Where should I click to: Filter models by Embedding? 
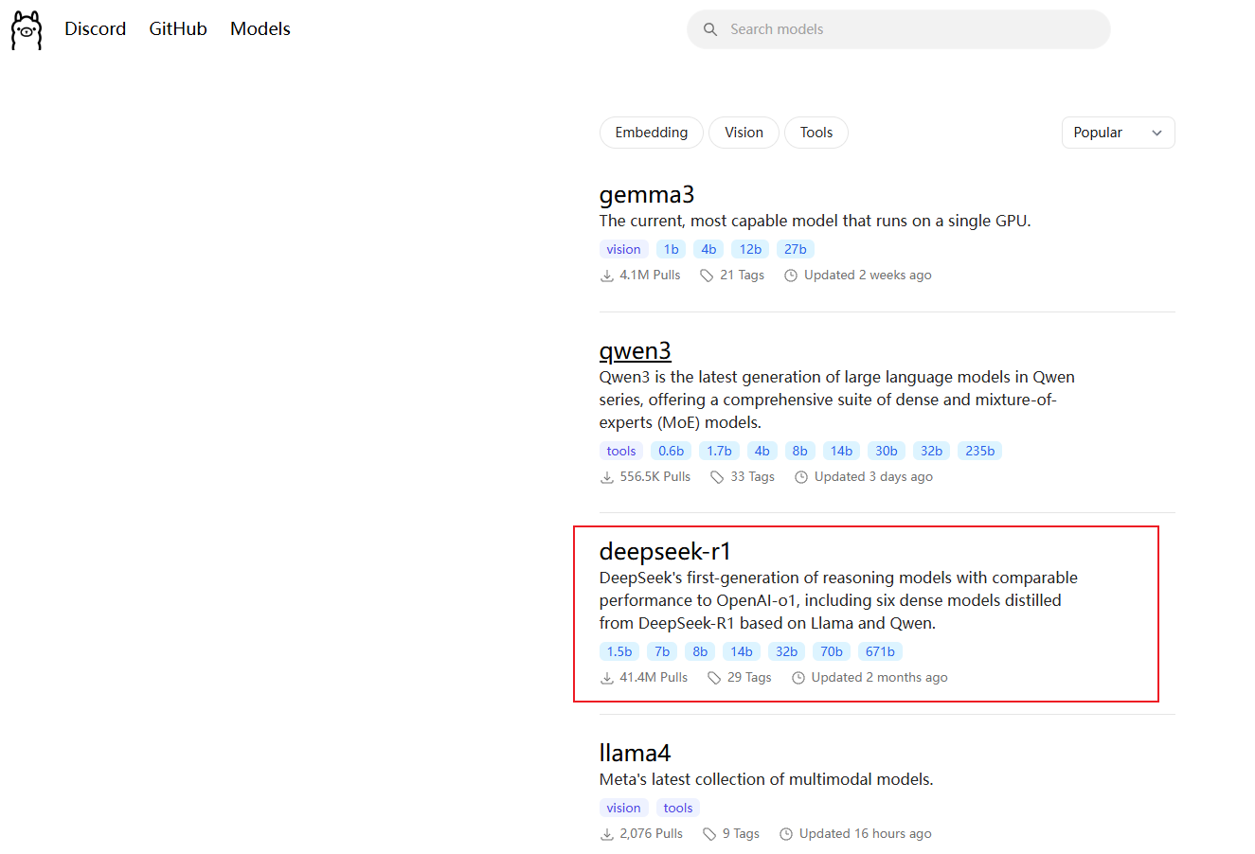[x=652, y=133]
